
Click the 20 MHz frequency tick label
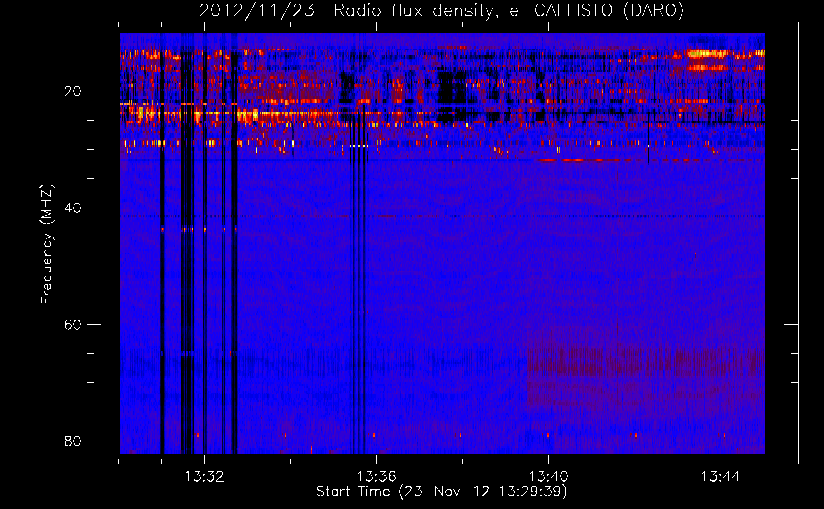tap(73, 92)
